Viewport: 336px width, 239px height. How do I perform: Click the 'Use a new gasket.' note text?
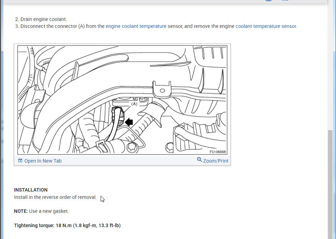[x=49, y=211]
